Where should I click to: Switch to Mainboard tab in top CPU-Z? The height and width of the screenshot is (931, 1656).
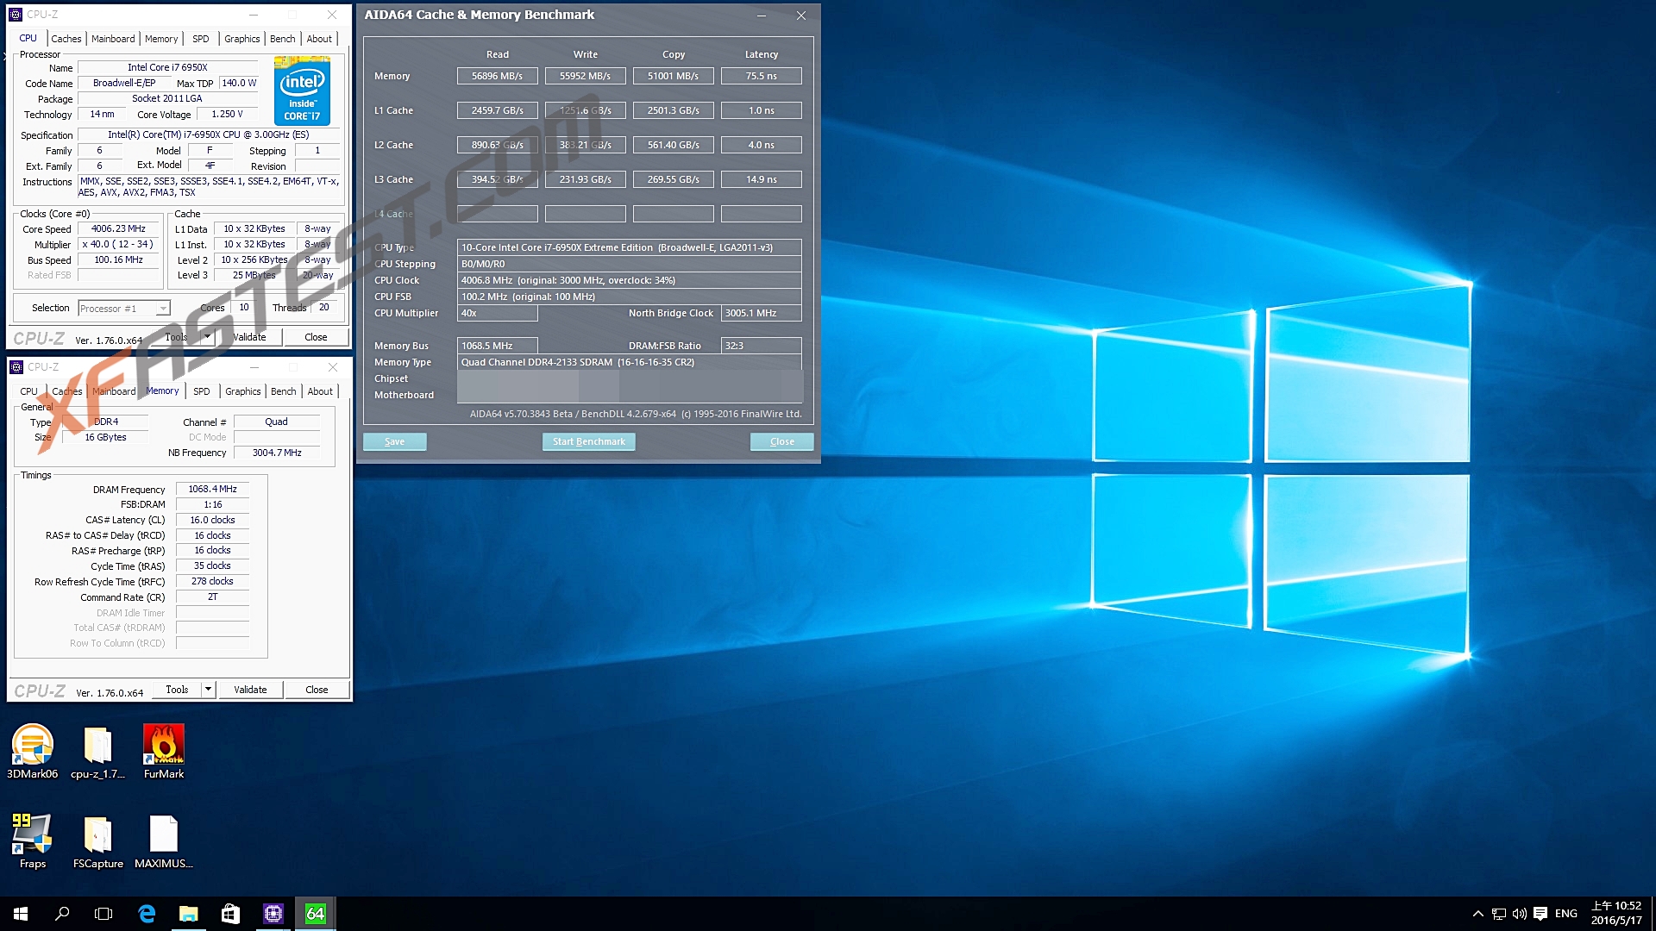[113, 39]
